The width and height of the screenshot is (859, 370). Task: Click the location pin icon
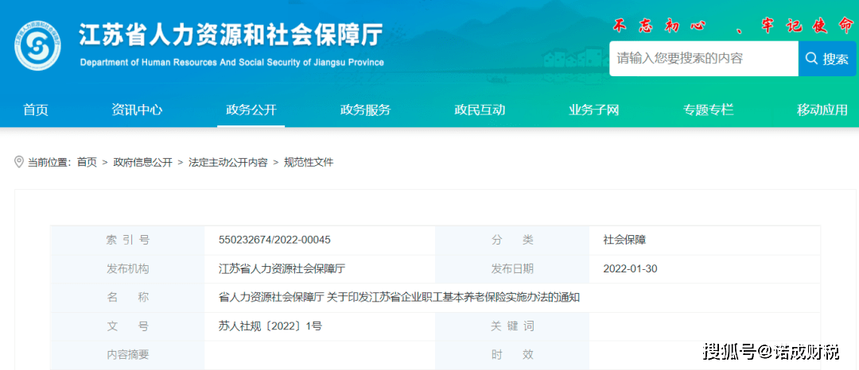[x=19, y=162]
